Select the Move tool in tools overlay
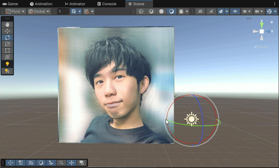 (7, 31)
